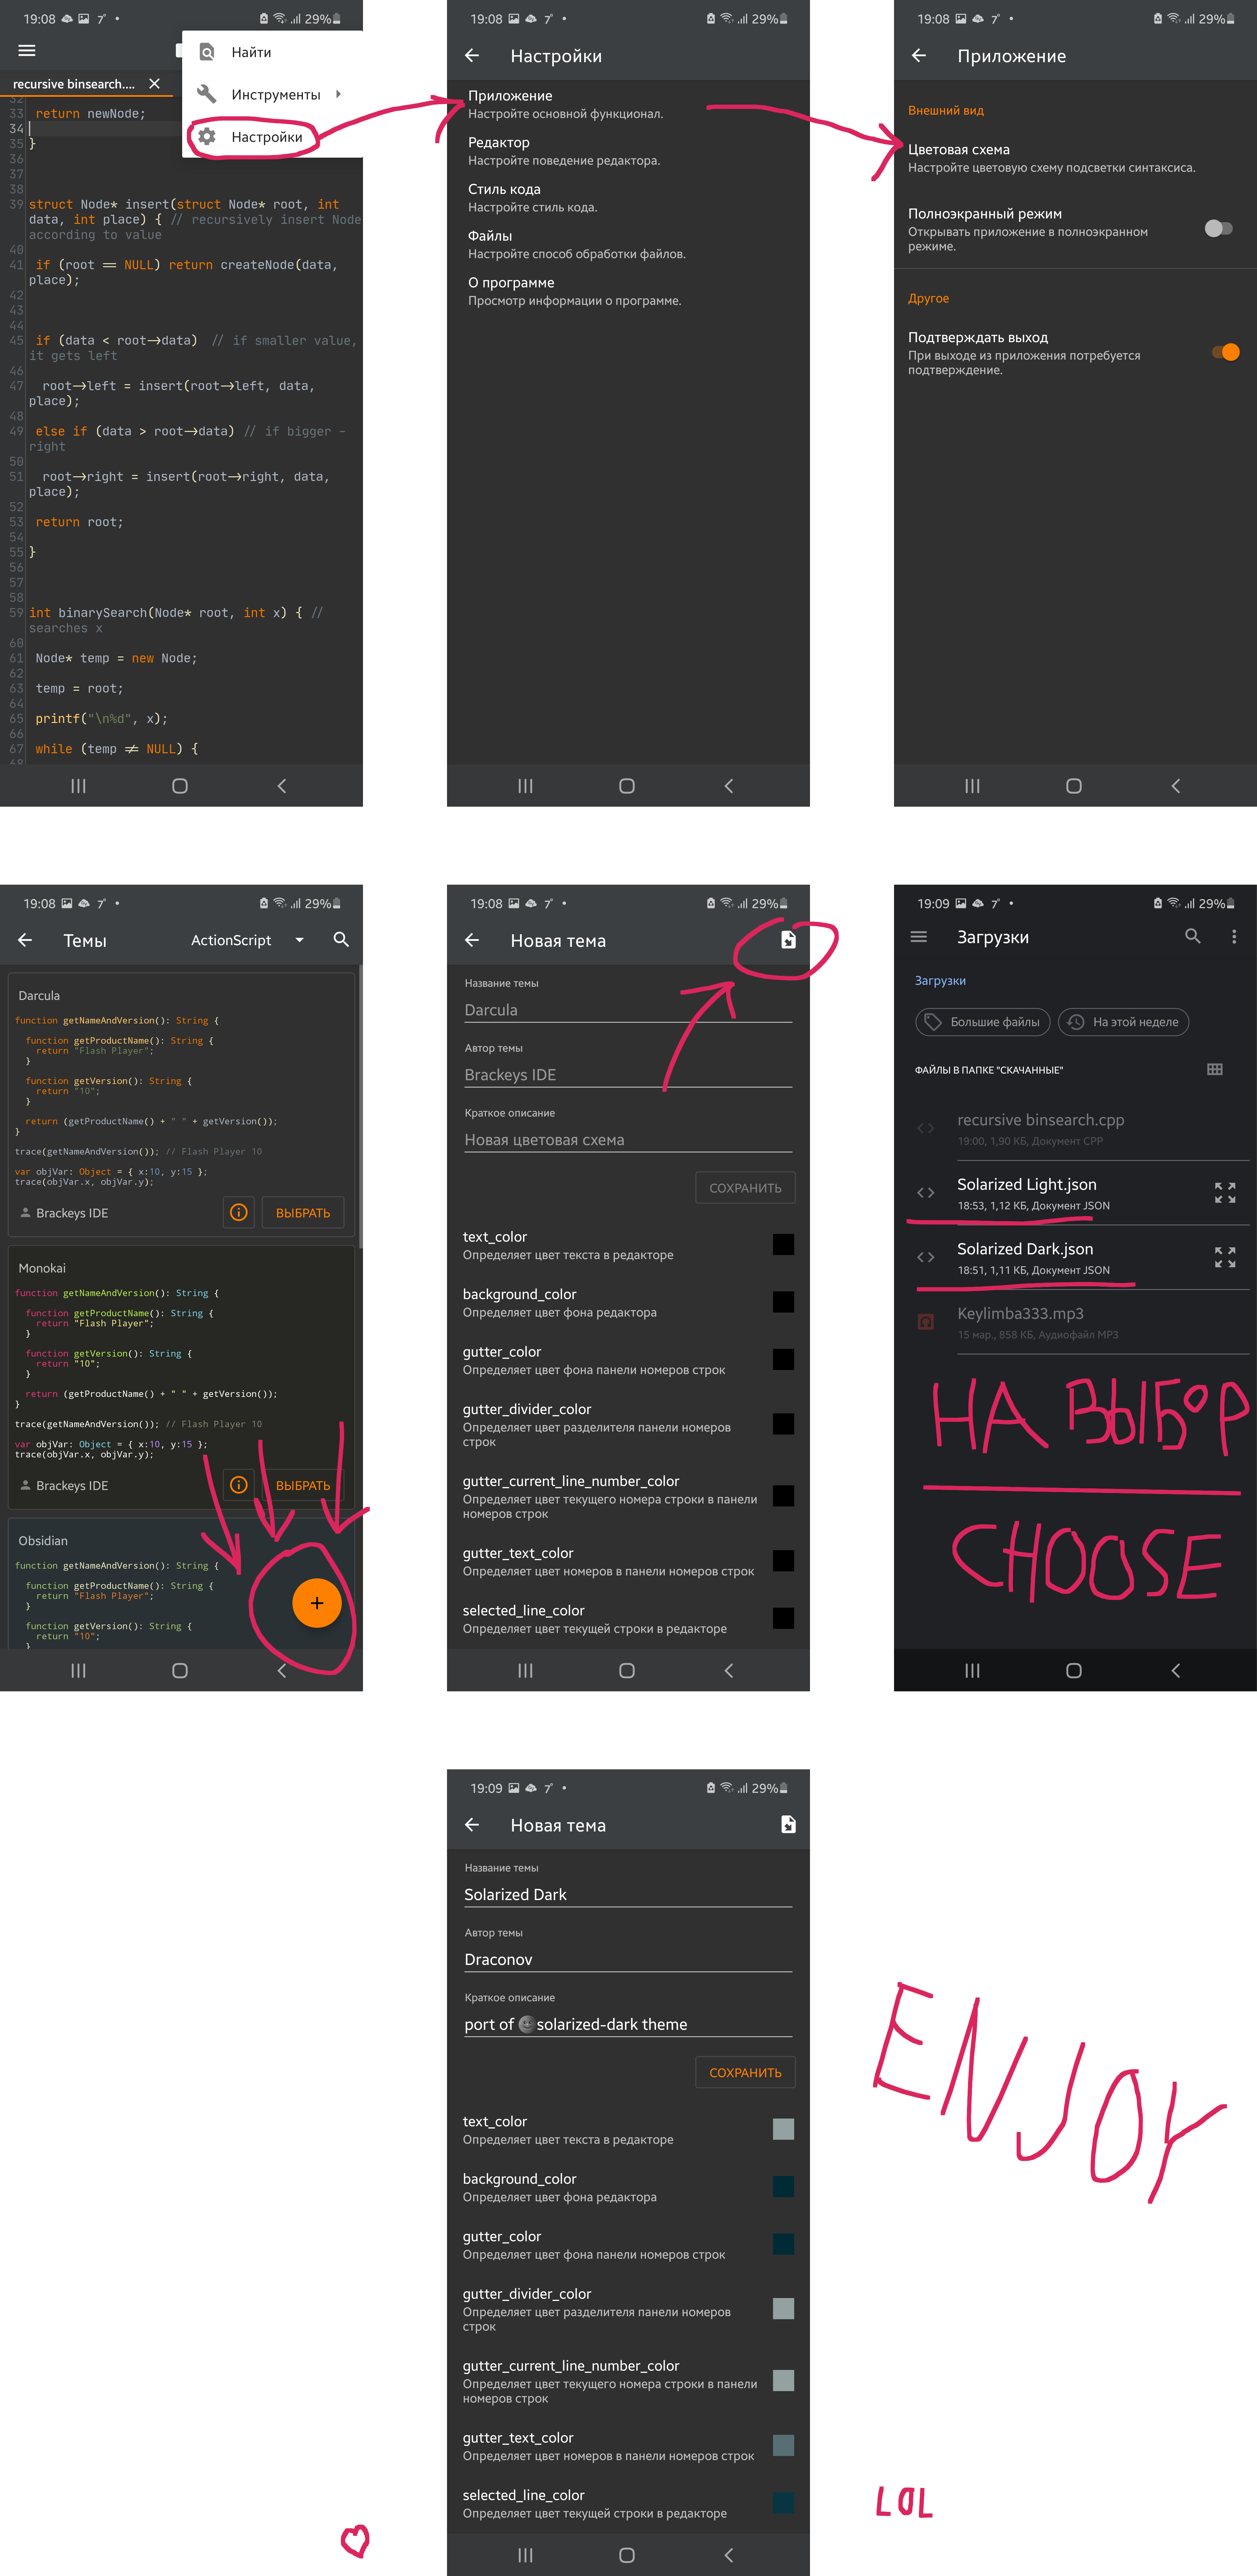Select Настройки from popup menu
The height and width of the screenshot is (2576, 1257).
266,137
